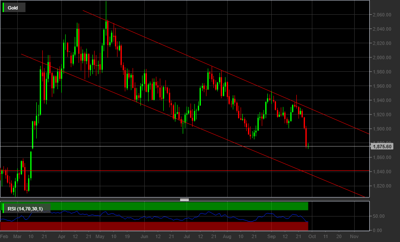Click the 2,000.00 price axis label
400x242 pixels.
[382, 58]
